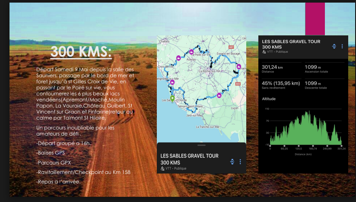
Task: Select the green start marker at Les Sables d'Olonne
Action: (172, 98)
